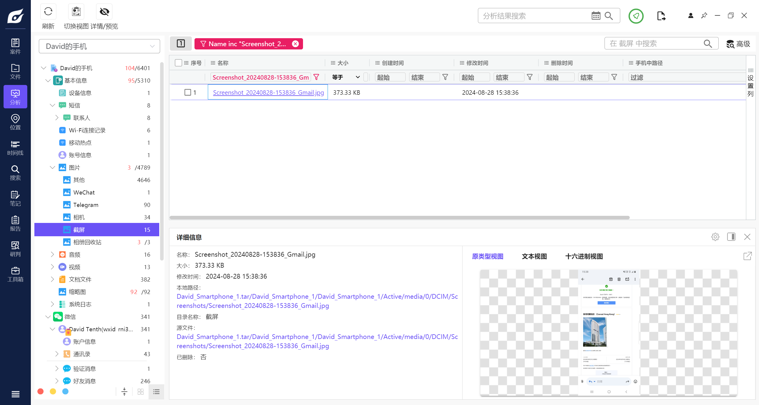Open Screenshot_20240828-153836_Gmail.jpg link in table
This screenshot has height=405, width=759.
coord(268,92)
